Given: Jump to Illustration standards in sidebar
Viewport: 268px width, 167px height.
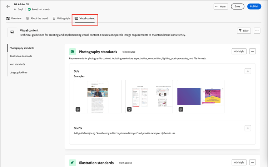Looking at the screenshot, I should [x=21, y=56].
